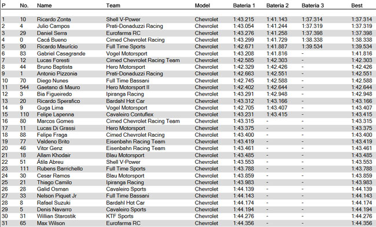This screenshot has width=376, height=227.
Task: Select Rubens Barrichello's name cell
Action: point(60,169)
